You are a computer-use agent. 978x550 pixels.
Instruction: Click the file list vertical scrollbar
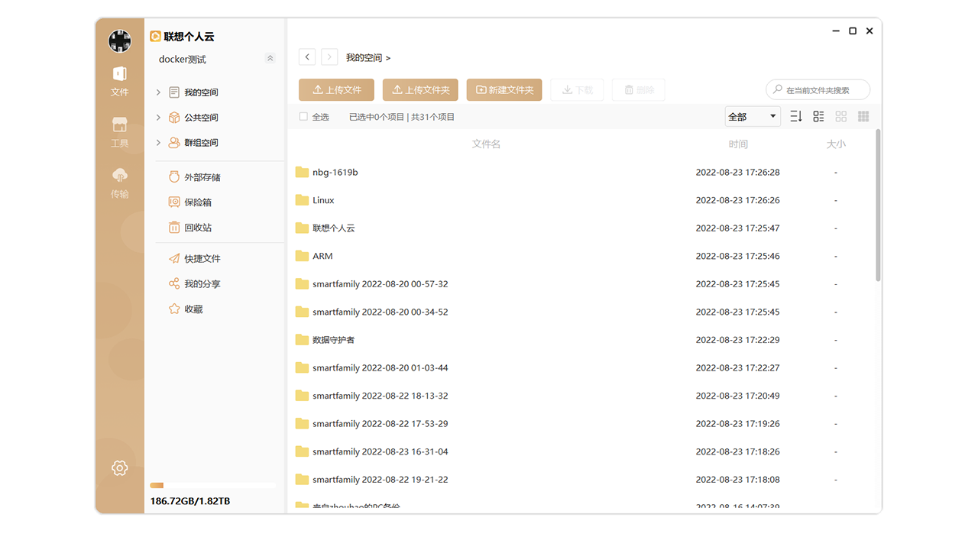878,205
